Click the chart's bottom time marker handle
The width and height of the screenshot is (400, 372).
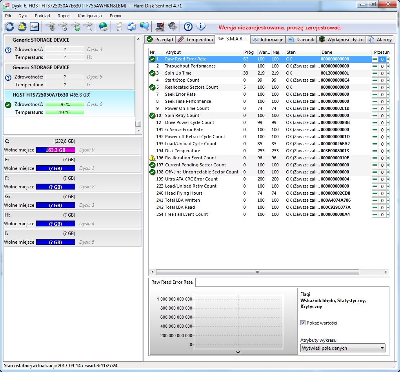(238, 352)
